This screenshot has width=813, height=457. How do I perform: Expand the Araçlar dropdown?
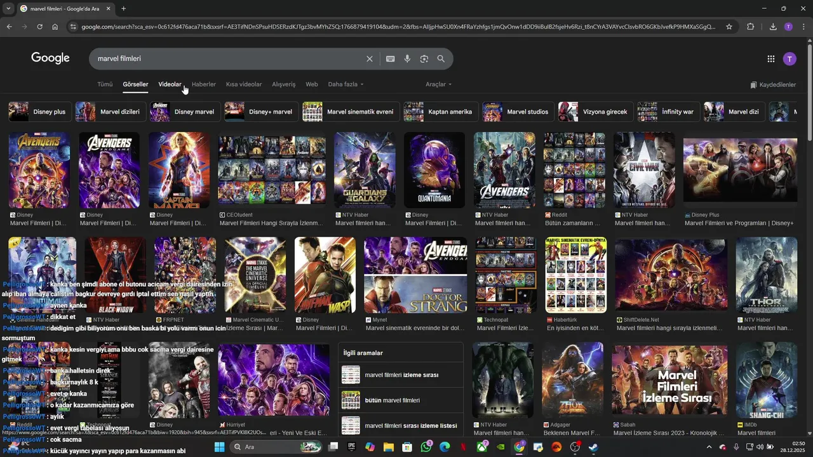coord(439,84)
